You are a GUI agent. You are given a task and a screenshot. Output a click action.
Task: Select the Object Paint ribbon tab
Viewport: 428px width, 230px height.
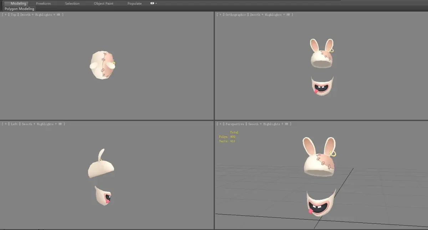[x=103, y=4]
